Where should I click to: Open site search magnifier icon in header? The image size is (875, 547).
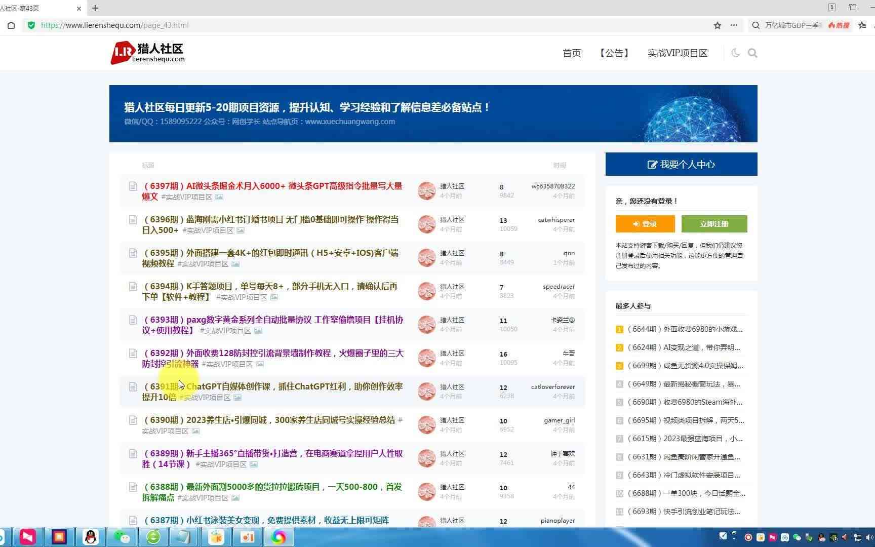click(752, 53)
